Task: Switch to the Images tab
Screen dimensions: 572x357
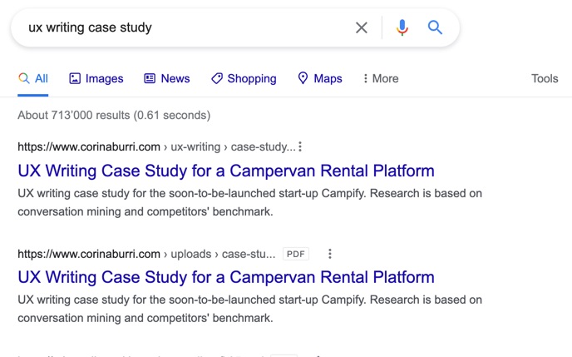Action: pos(96,78)
